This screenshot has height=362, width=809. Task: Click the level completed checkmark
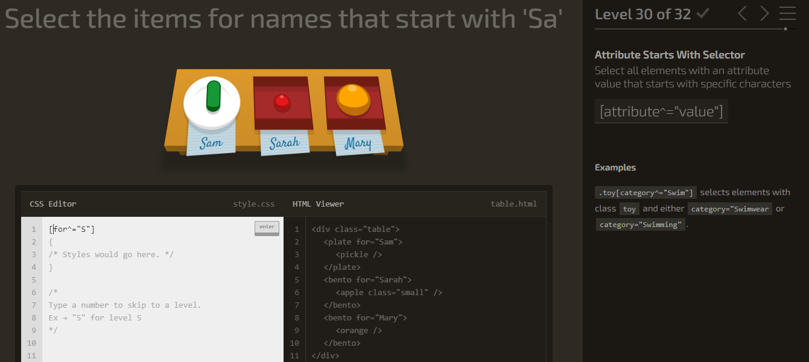tap(703, 14)
